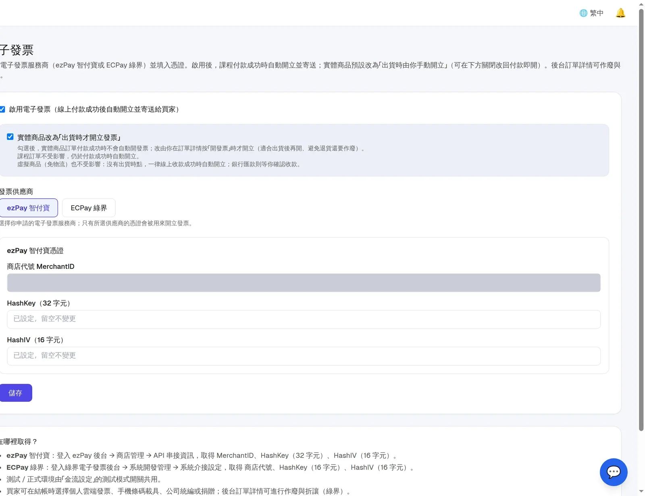Open the live chat bubble icon
Viewport: 645px width, 496px height.
click(x=613, y=472)
